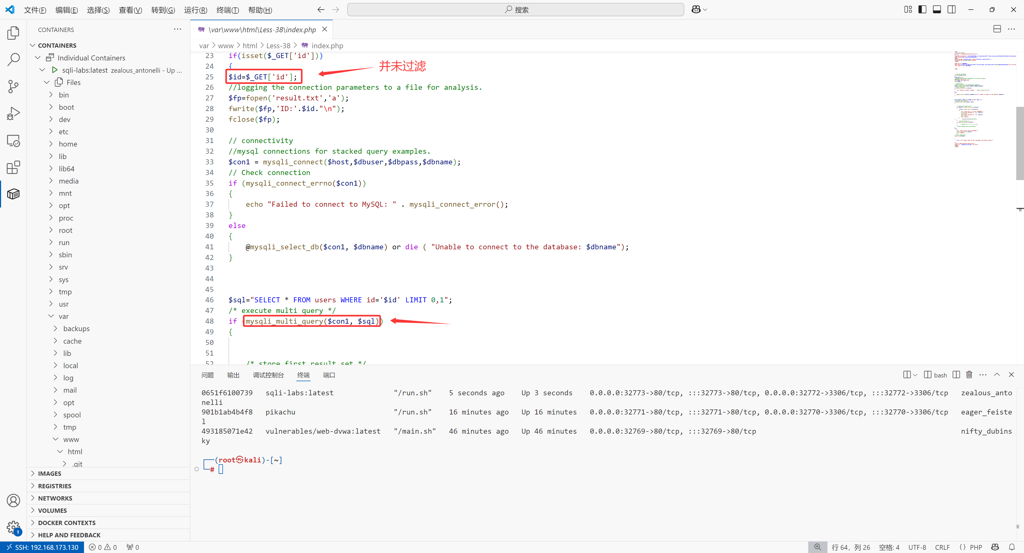Expand the NETWORKS section

(55, 498)
